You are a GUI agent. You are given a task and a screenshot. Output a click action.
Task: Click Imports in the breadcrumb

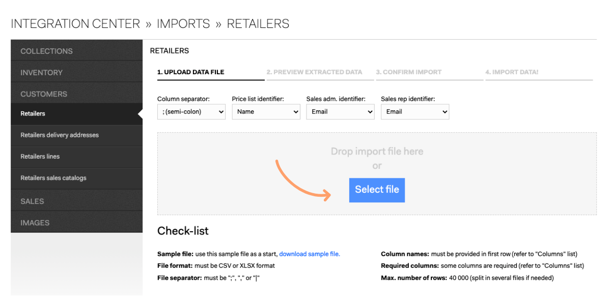pyautogui.click(x=183, y=24)
